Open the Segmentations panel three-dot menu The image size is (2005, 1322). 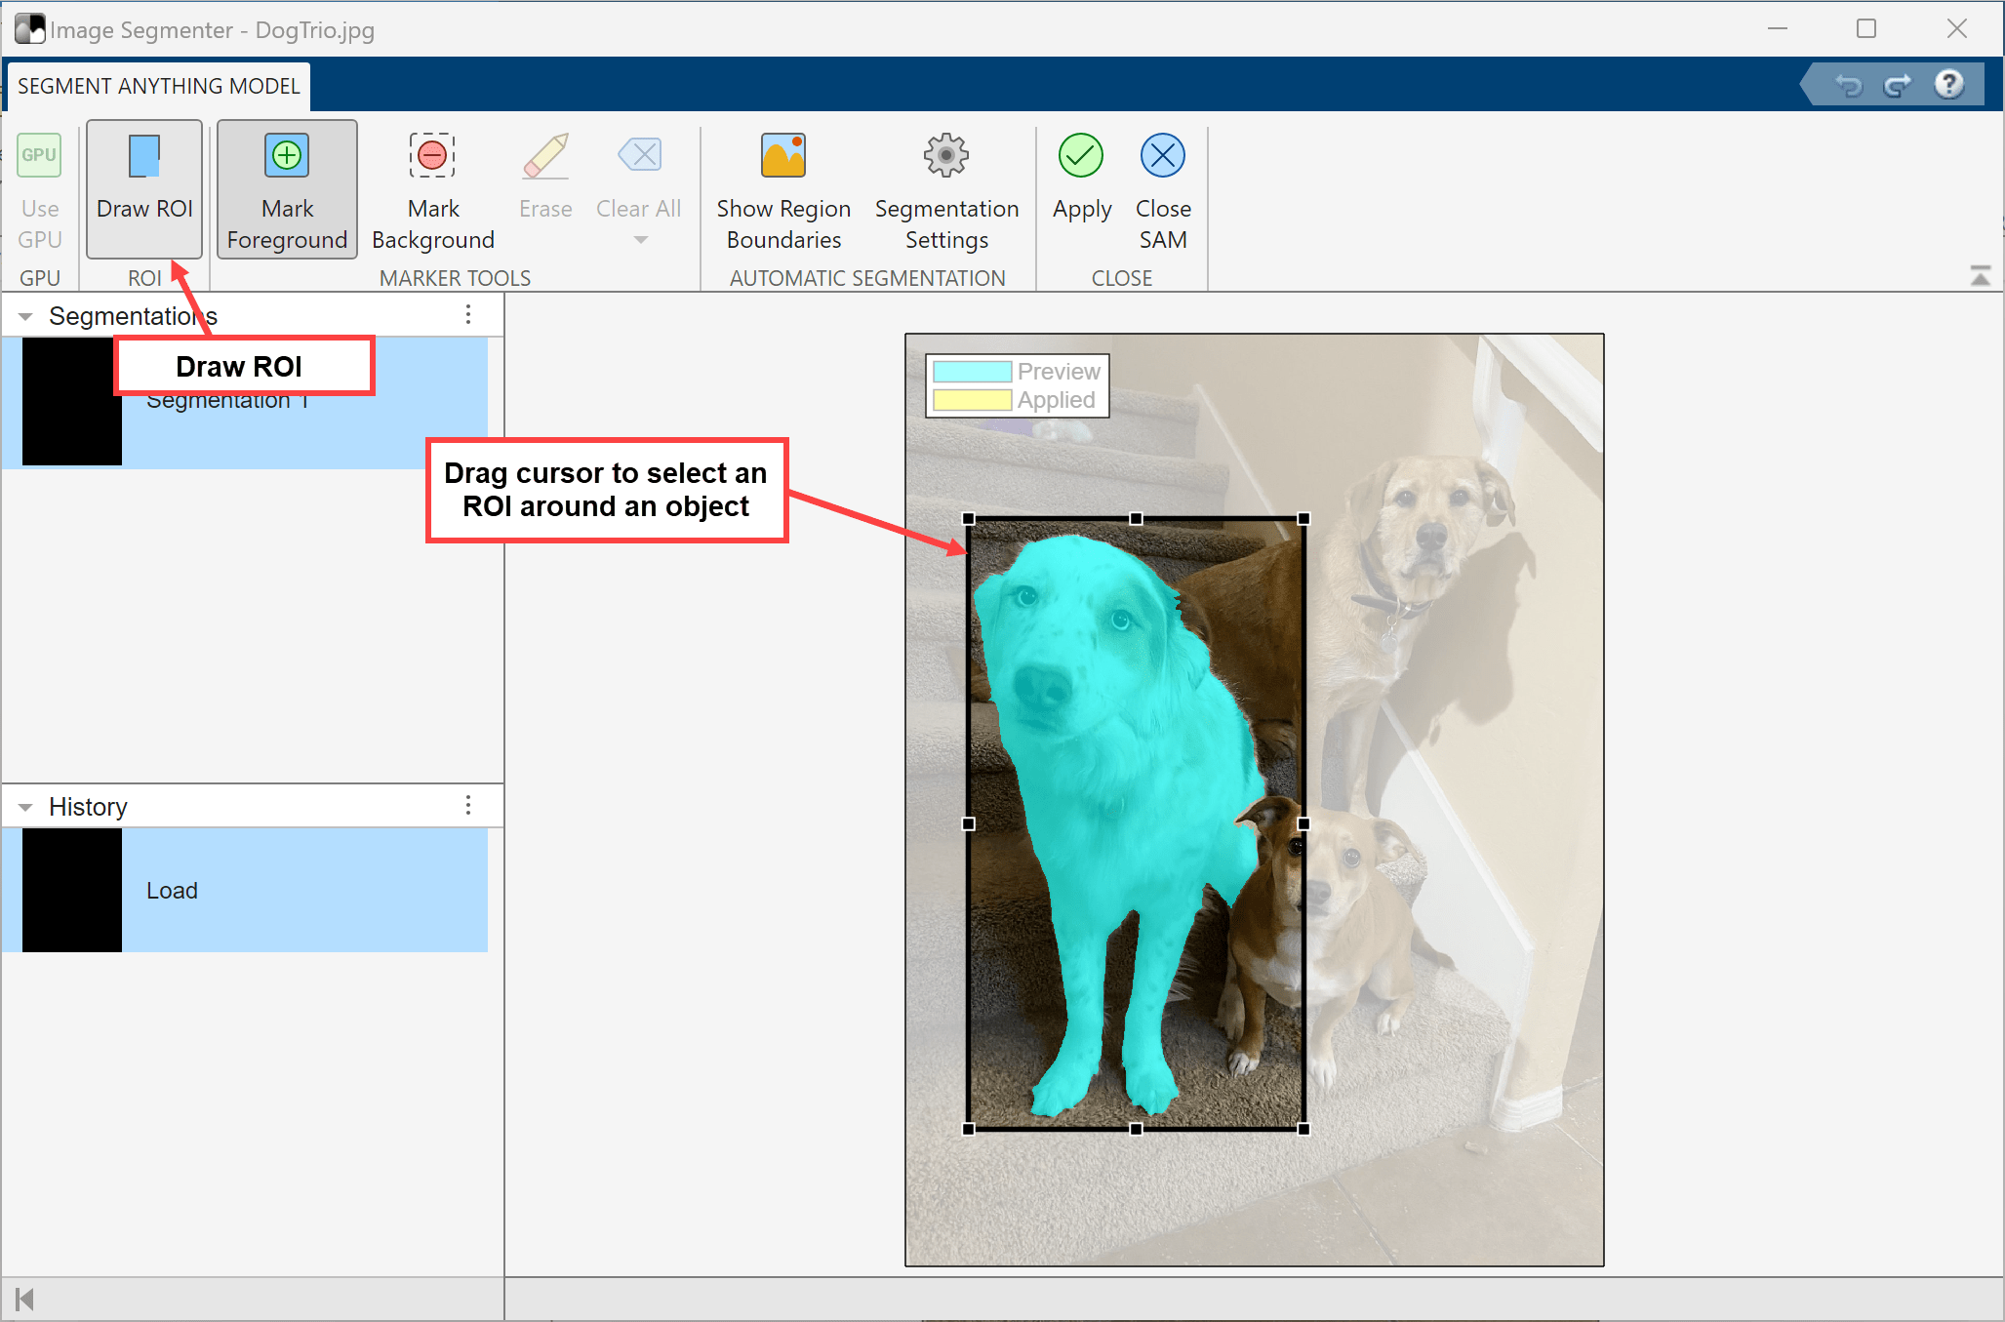tap(468, 314)
